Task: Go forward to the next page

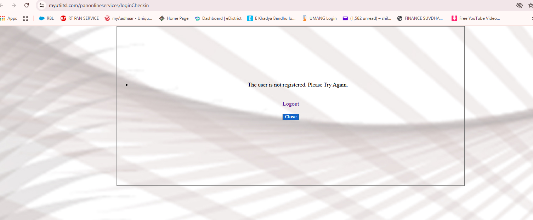Action: pos(14,5)
